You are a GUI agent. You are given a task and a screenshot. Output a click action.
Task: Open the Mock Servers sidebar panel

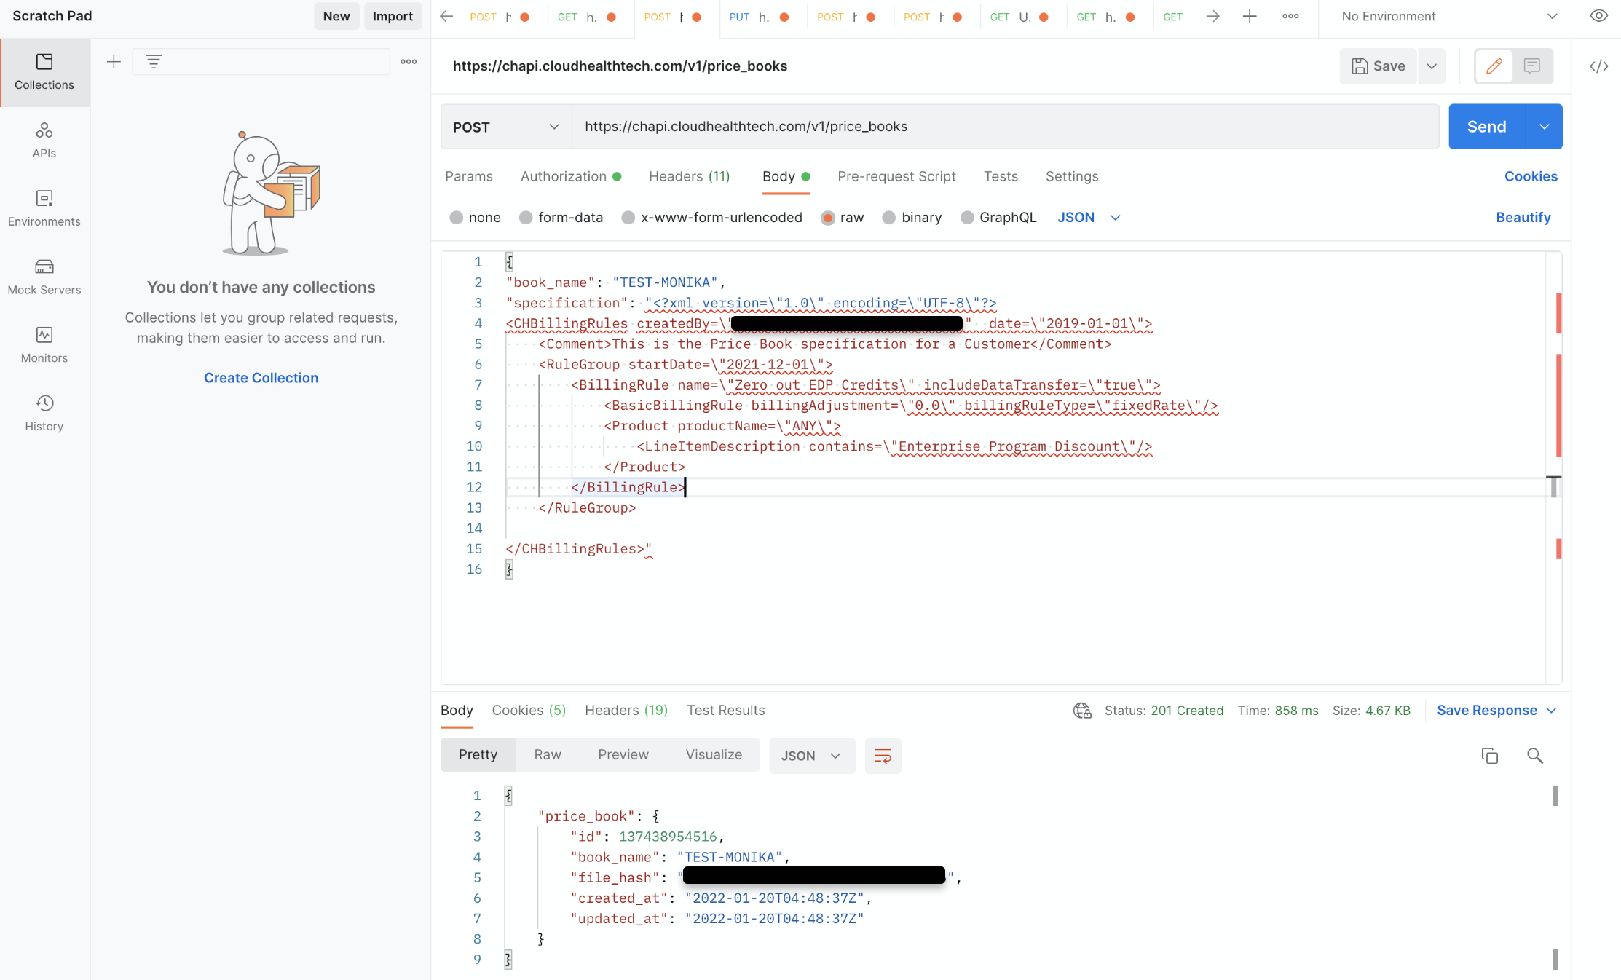coord(44,277)
